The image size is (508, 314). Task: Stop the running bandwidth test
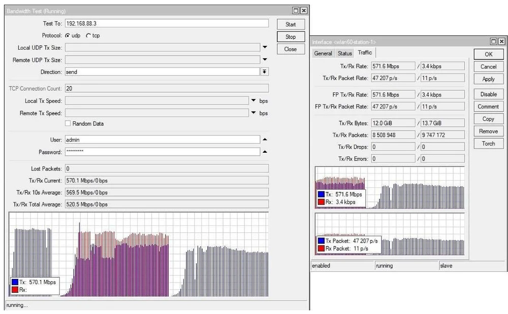(x=290, y=37)
